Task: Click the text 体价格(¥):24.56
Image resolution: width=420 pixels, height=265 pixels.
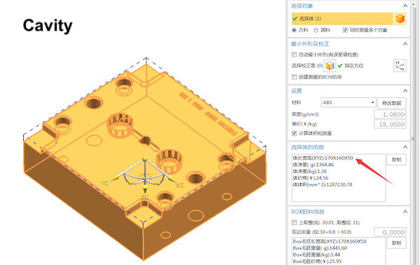Action: click(310, 178)
